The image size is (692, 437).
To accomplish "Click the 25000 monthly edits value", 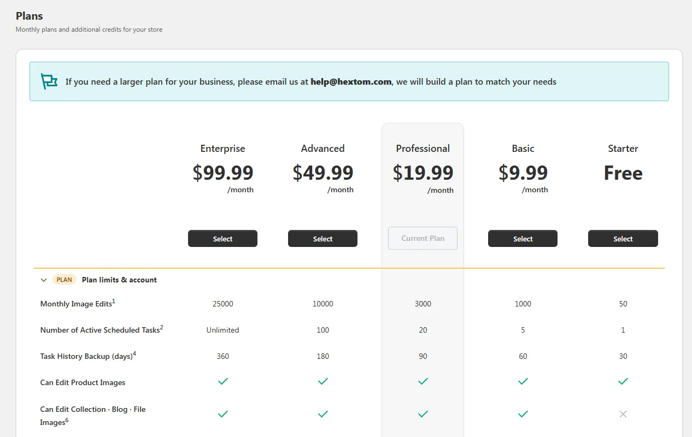I will click(222, 304).
